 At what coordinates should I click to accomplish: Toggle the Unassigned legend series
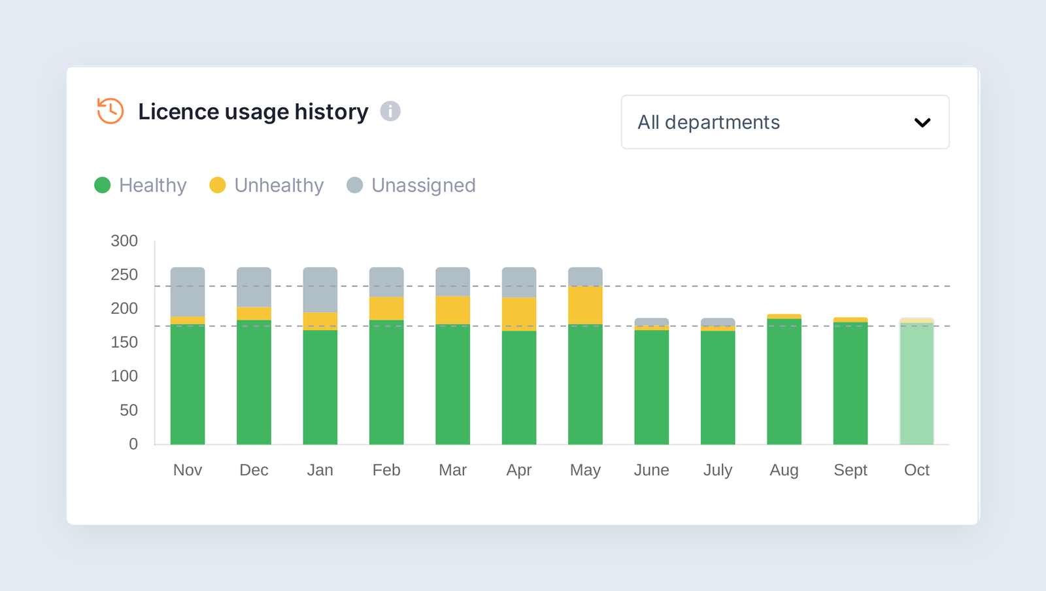tap(411, 185)
